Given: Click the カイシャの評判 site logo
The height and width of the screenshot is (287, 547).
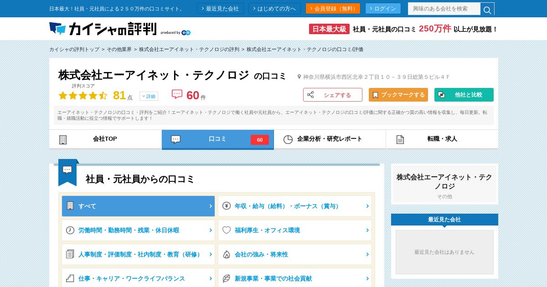Looking at the screenshot, I should coord(103,29).
